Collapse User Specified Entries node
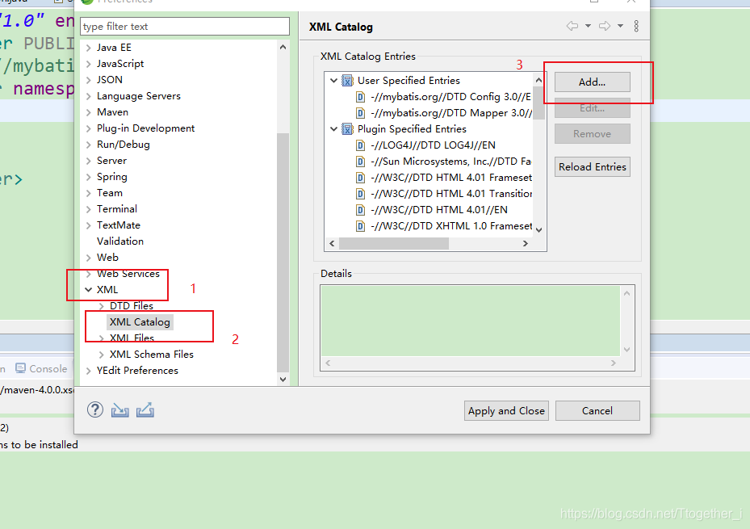 pos(334,80)
